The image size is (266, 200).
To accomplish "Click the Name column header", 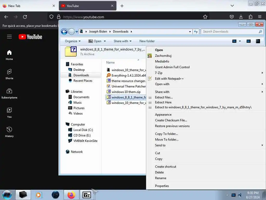I will click(x=110, y=63).
